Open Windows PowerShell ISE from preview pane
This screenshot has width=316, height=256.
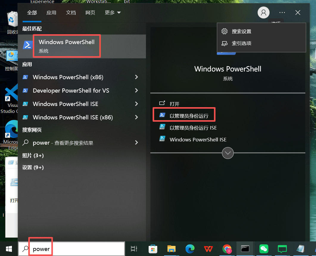click(x=198, y=140)
